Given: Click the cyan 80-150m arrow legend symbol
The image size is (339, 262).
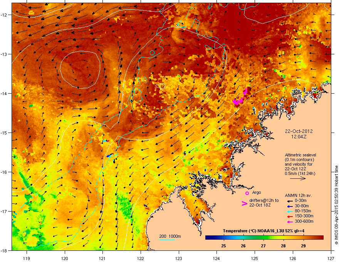Looking at the screenshot, I should coord(290,212).
